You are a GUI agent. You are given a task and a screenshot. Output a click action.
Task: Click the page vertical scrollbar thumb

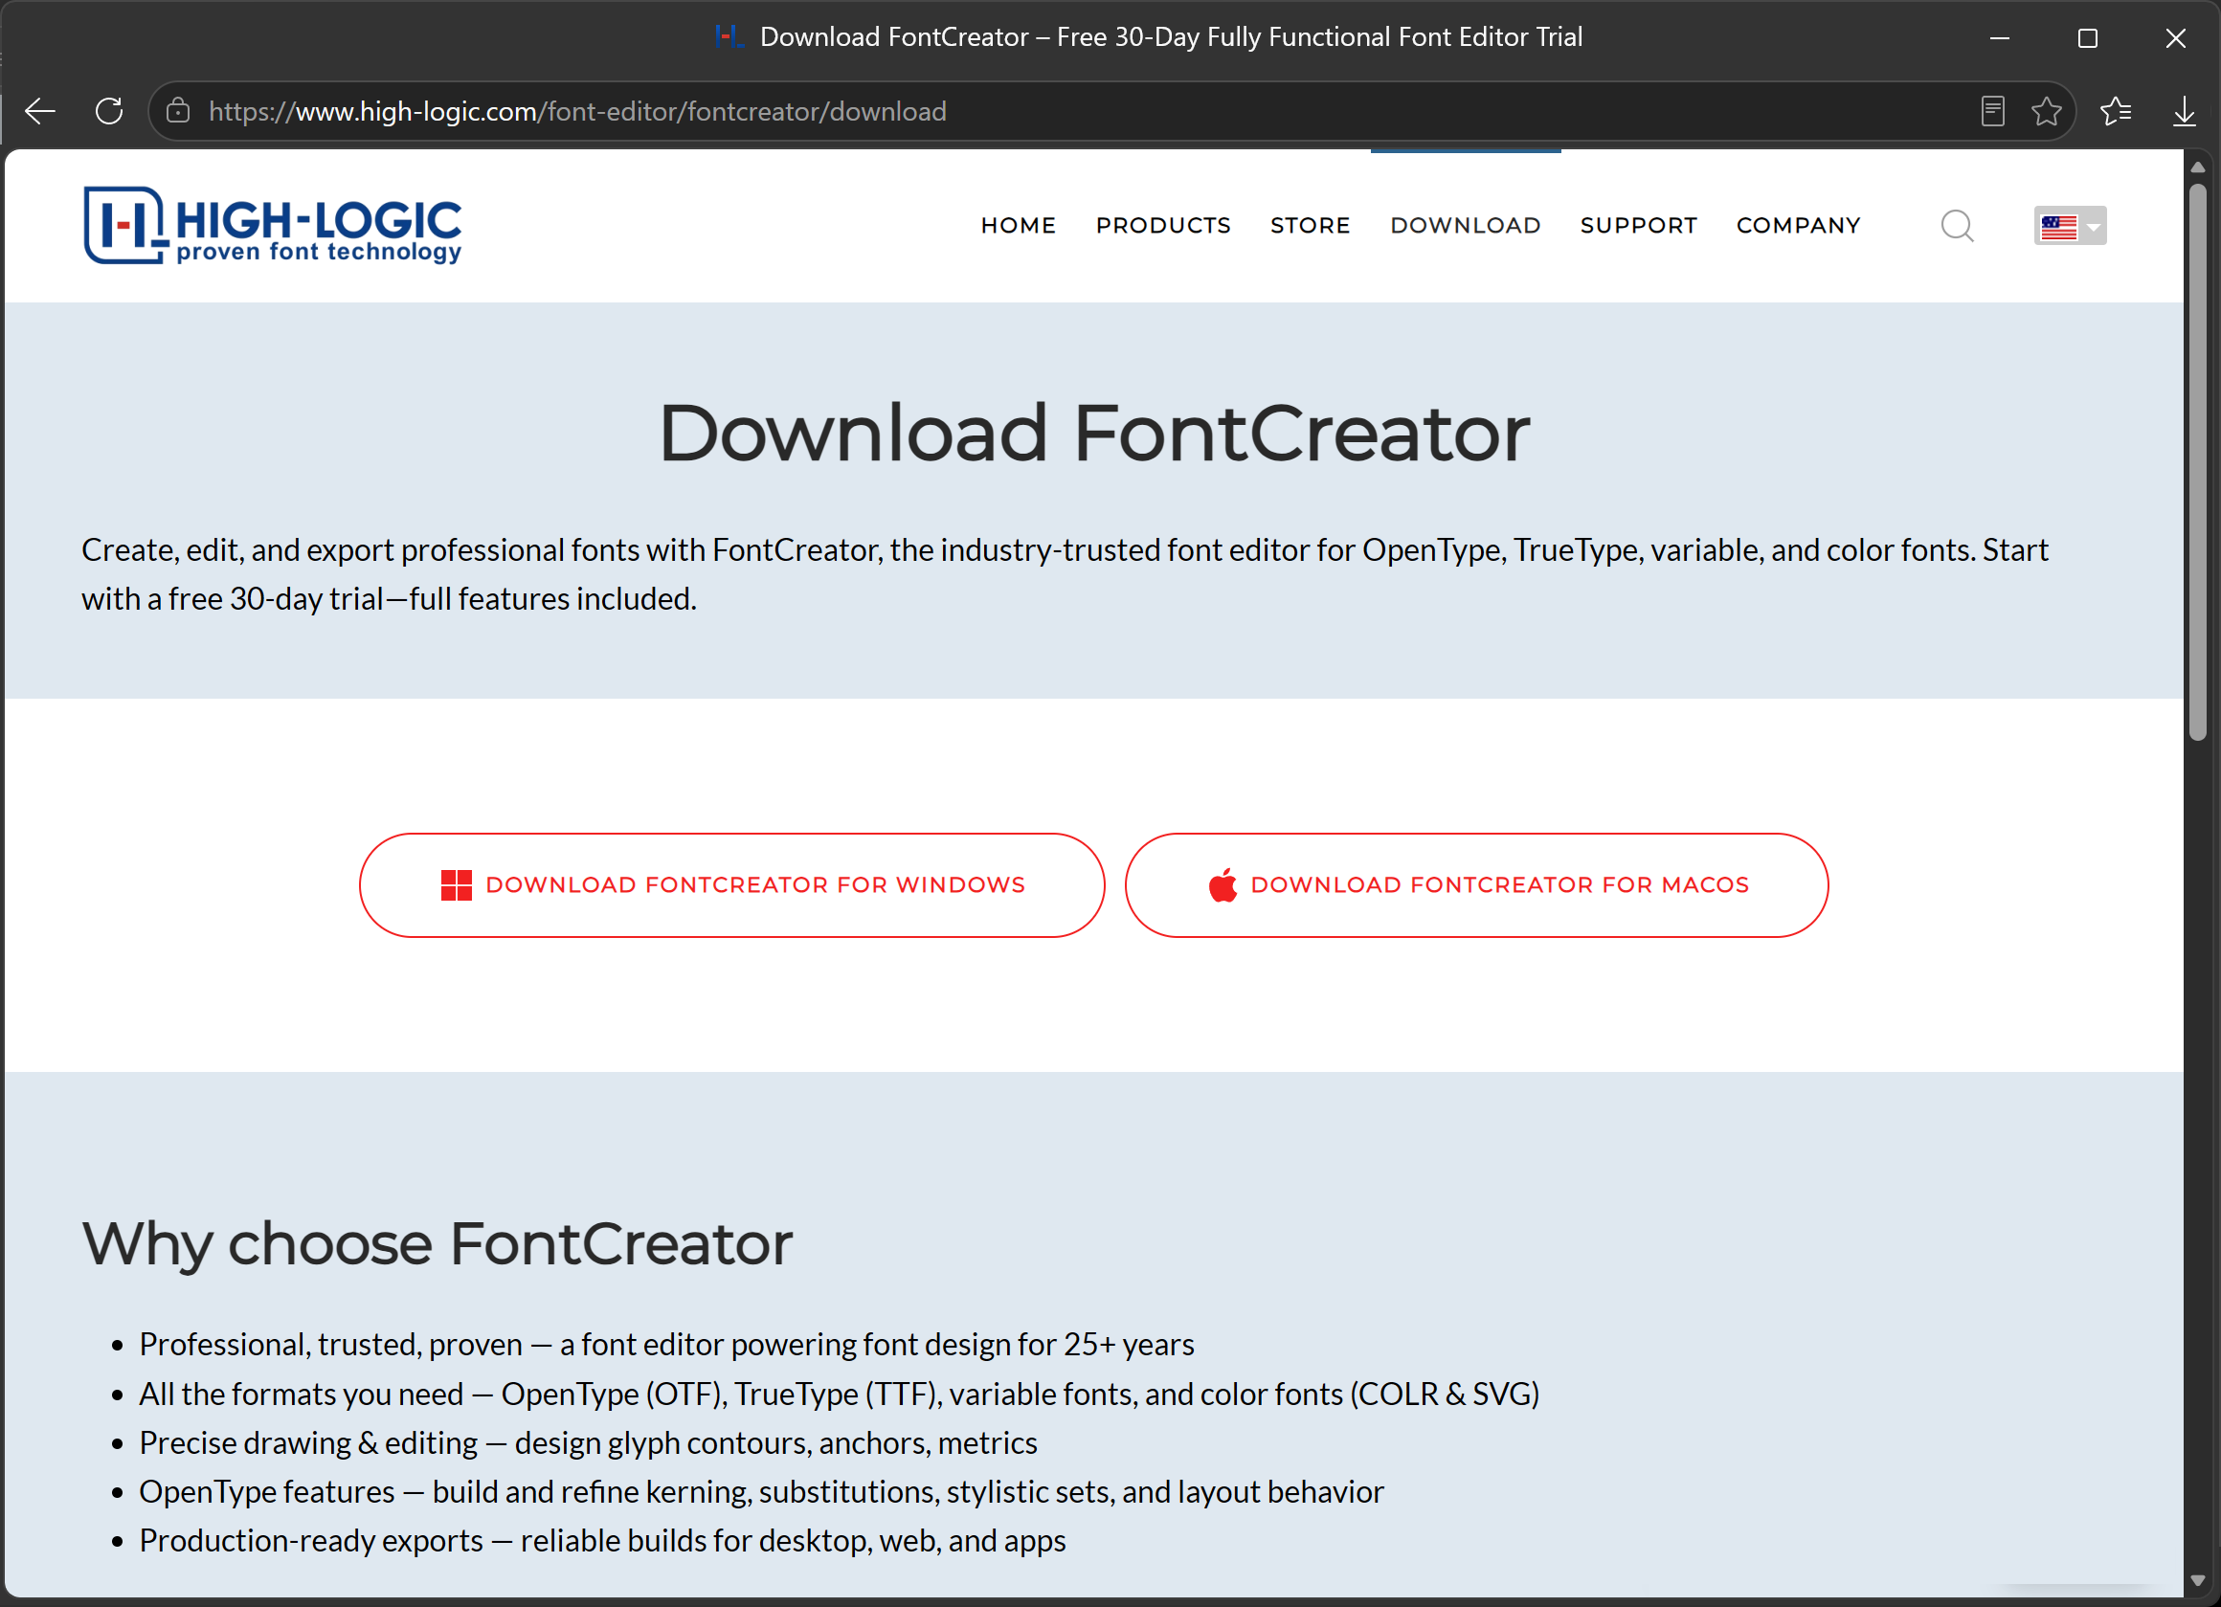(2197, 462)
